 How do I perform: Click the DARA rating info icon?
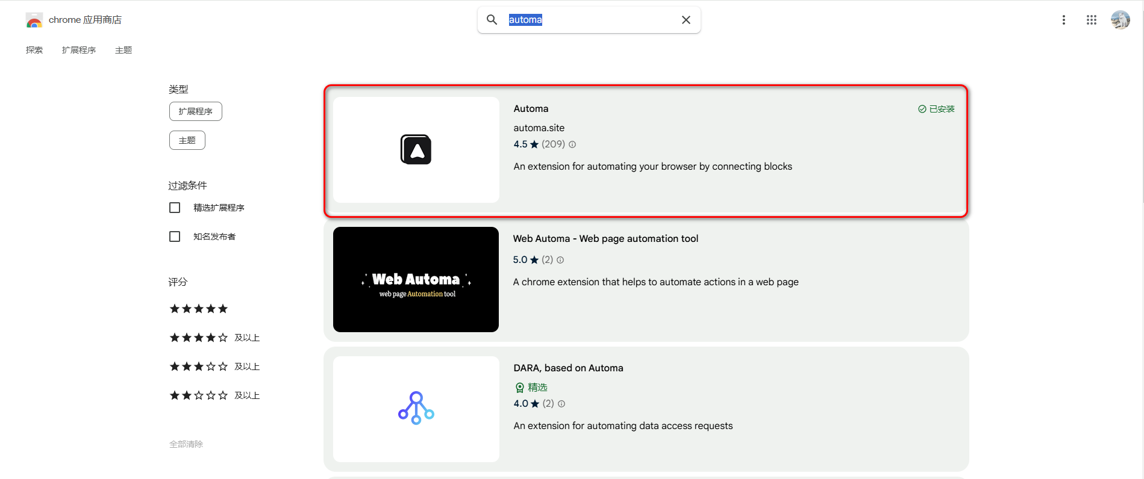click(561, 404)
